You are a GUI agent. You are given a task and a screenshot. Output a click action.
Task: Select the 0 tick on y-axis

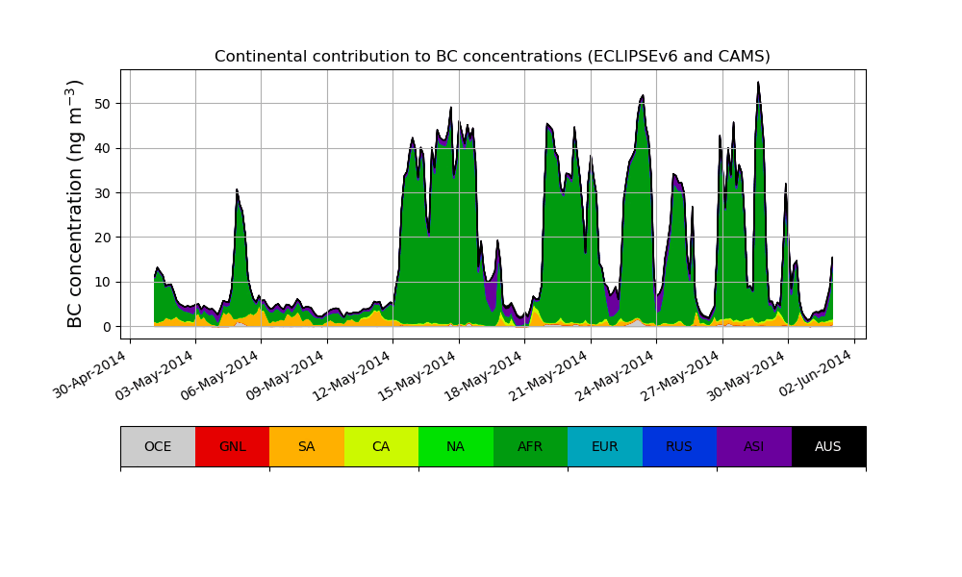tap(107, 327)
